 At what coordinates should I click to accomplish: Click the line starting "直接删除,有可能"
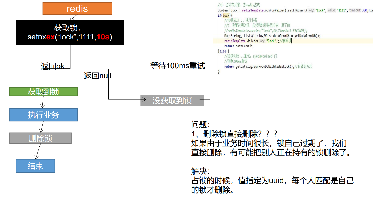(272, 153)
